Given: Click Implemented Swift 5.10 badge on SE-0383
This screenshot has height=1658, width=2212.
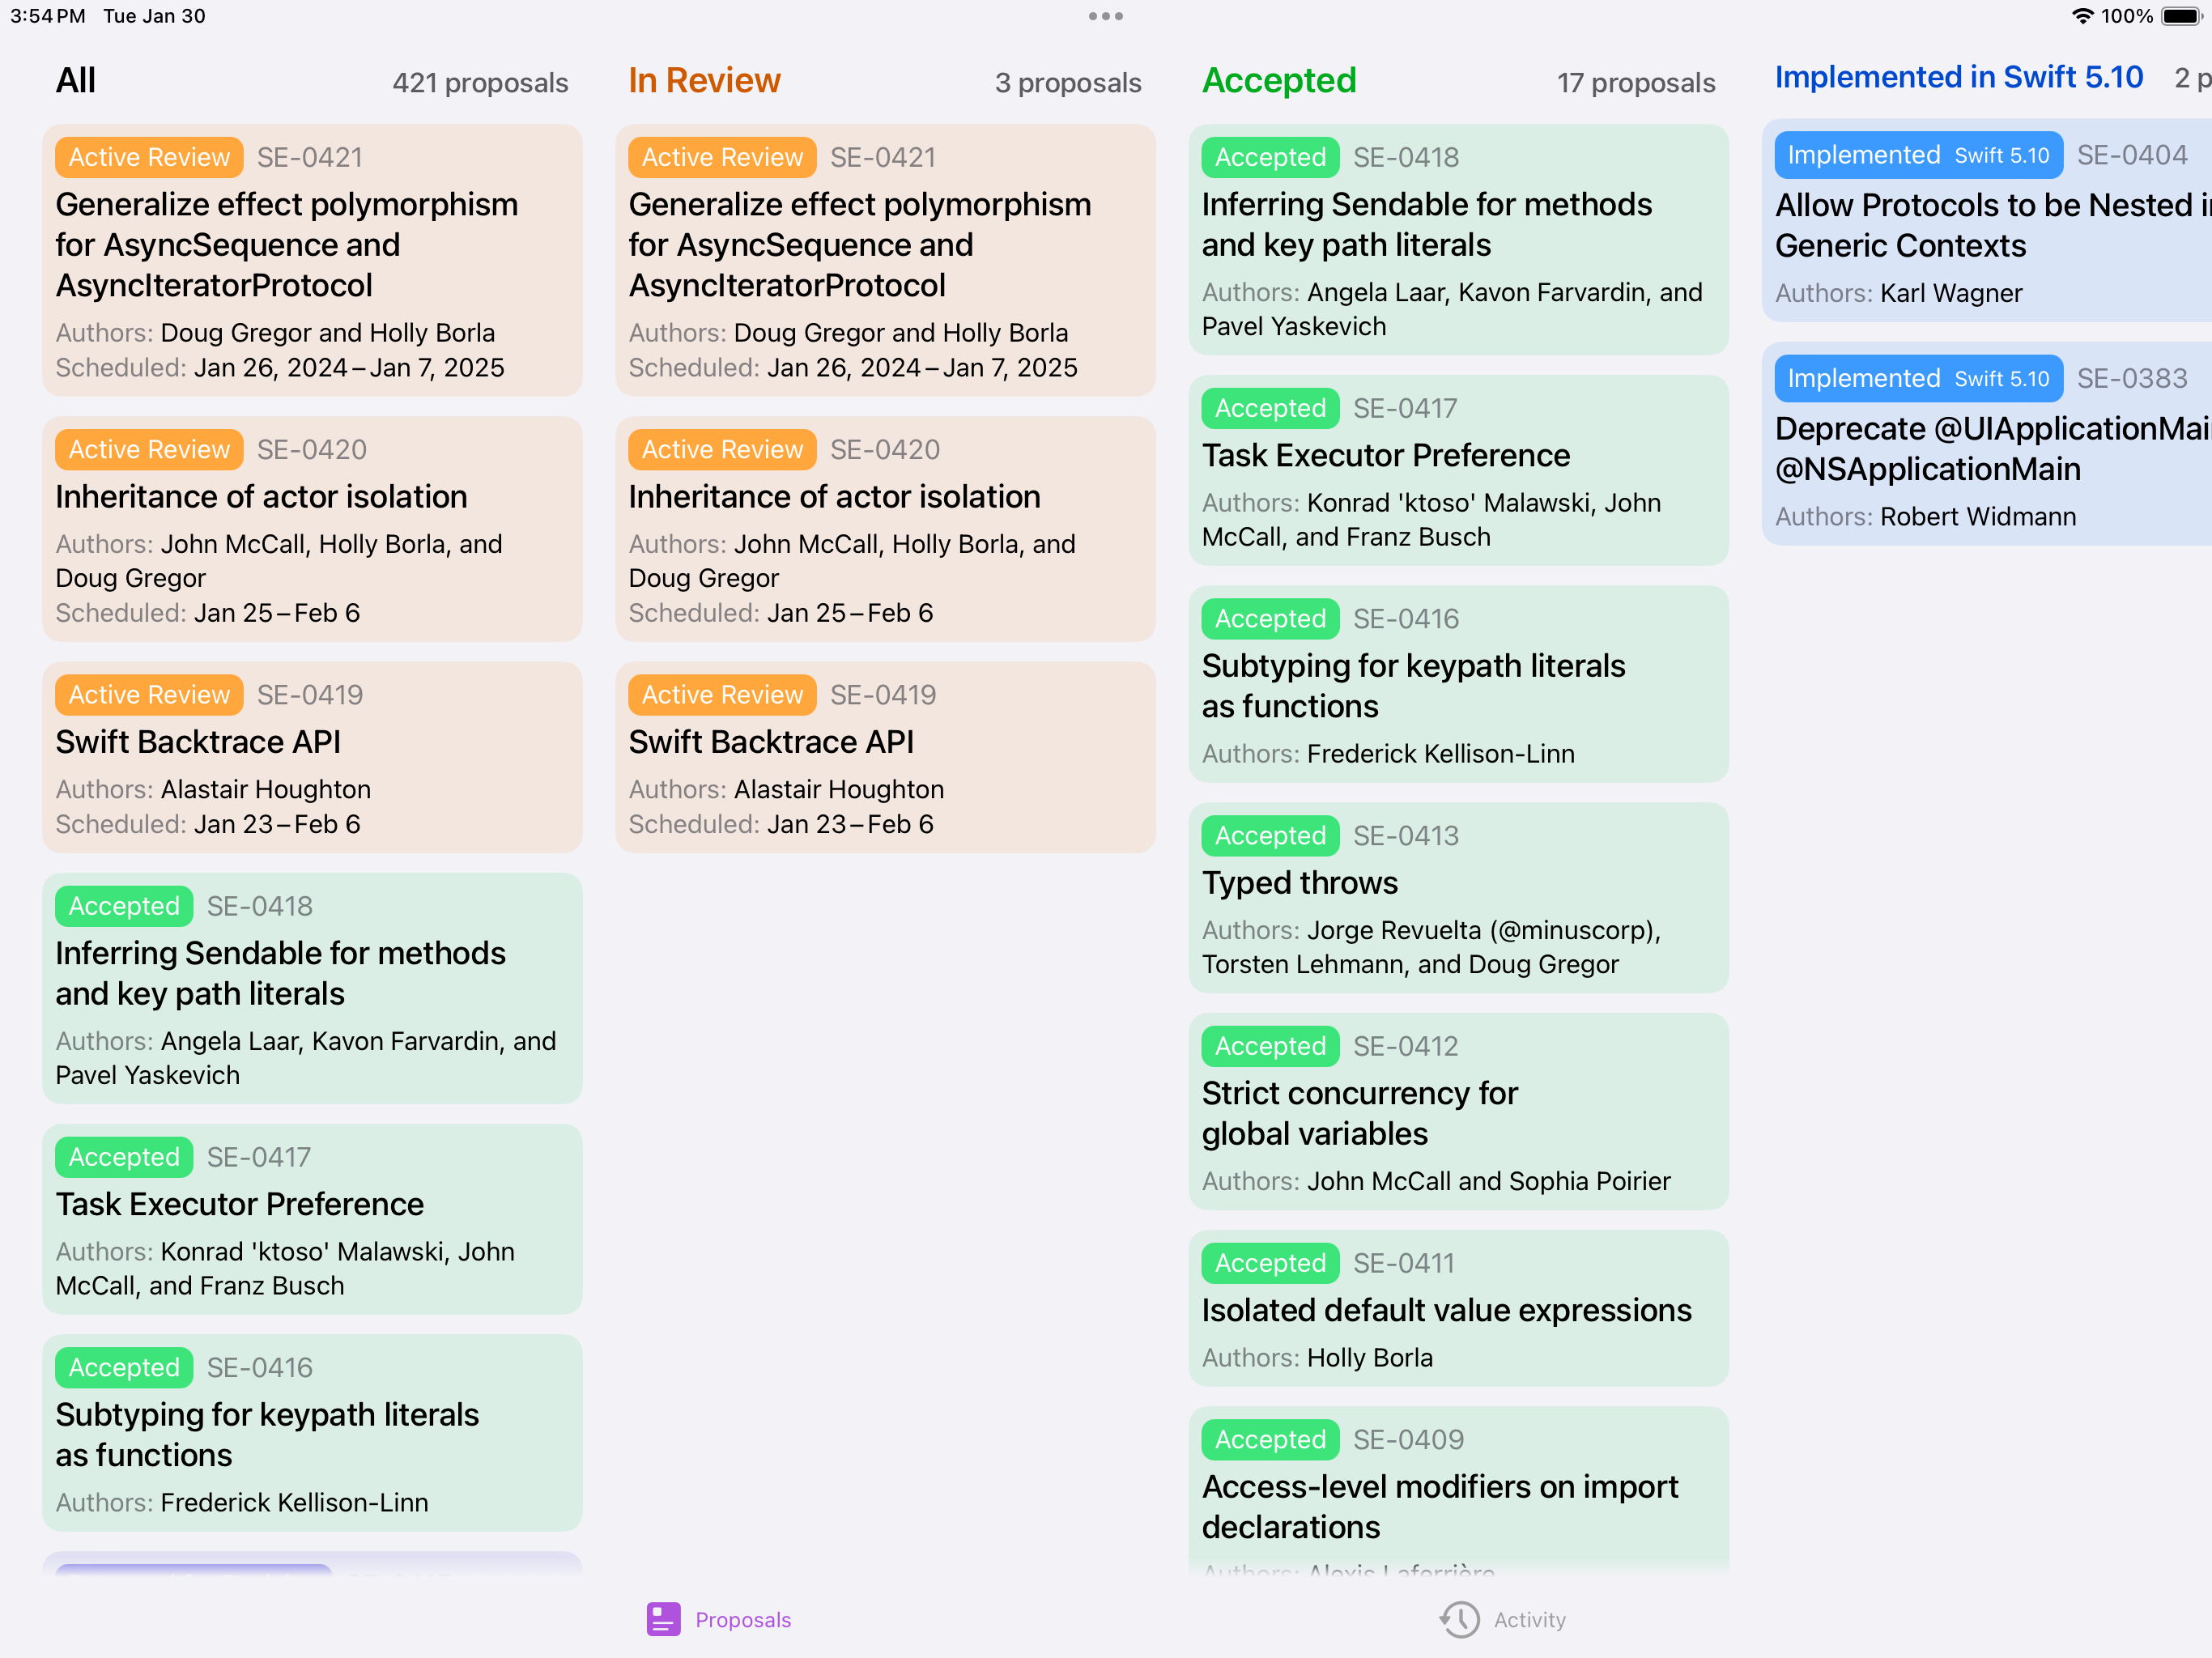Looking at the screenshot, I should click(x=1918, y=378).
